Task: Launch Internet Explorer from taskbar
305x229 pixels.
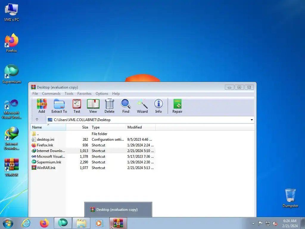Action: click(26, 223)
